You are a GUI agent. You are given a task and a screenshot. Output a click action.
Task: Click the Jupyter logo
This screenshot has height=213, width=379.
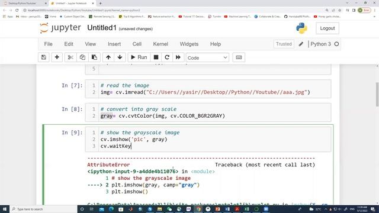pos(60,28)
